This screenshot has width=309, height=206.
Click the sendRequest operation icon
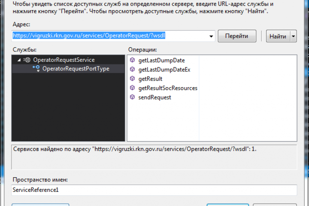click(133, 97)
